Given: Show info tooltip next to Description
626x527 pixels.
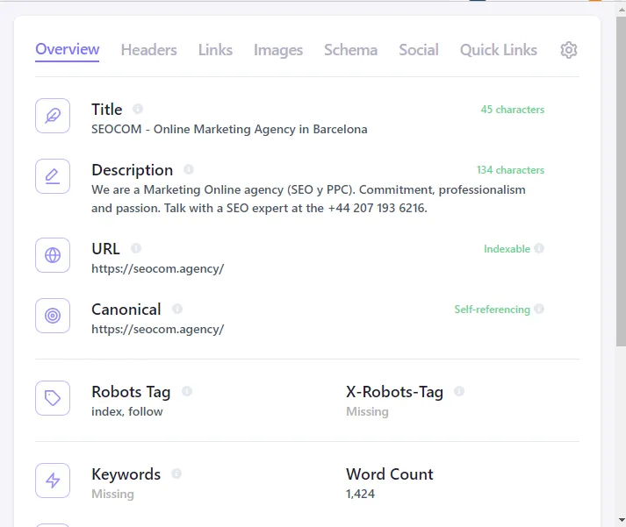Looking at the screenshot, I should point(189,169).
